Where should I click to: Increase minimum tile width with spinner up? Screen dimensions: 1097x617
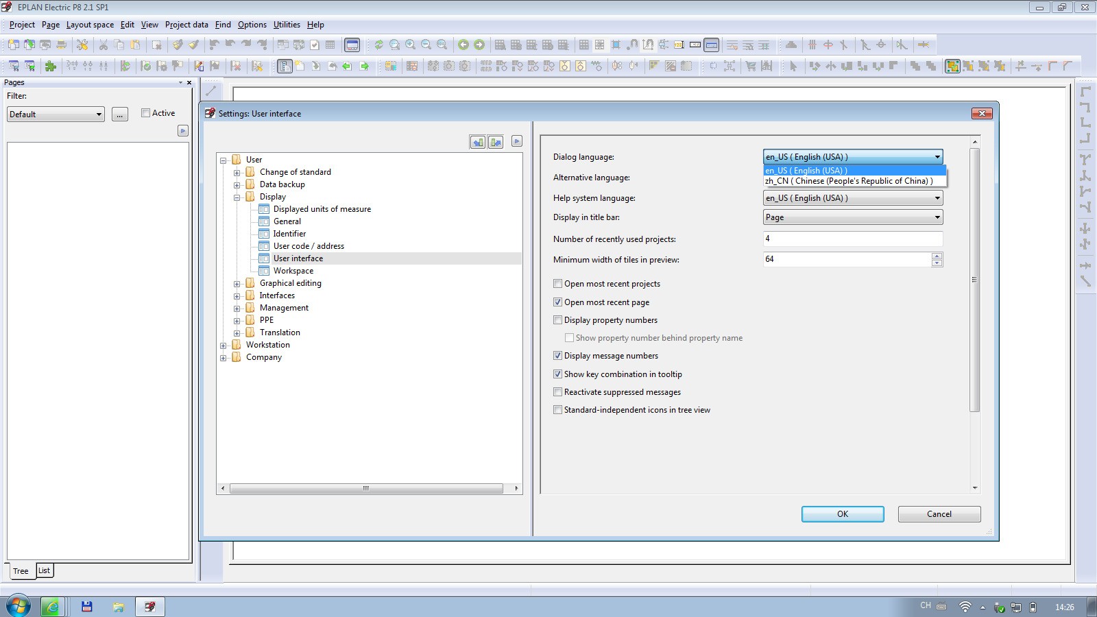[x=937, y=256]
